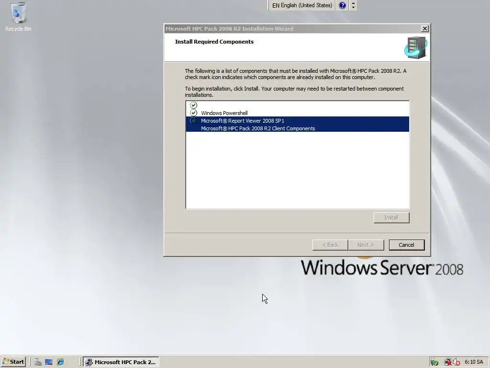This screenshot has height=368, width=490.
Task: Click check mark icon beside Report Viewer 2008 SP1
Action: [194, 121]
